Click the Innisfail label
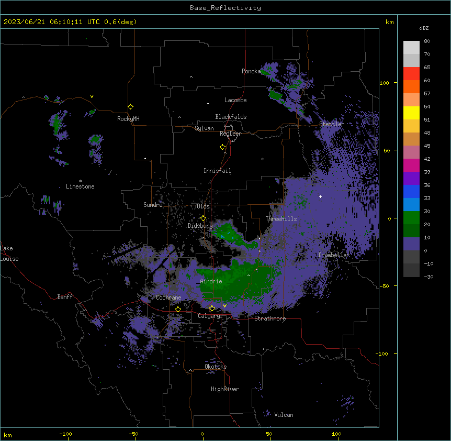 [217, 171]
